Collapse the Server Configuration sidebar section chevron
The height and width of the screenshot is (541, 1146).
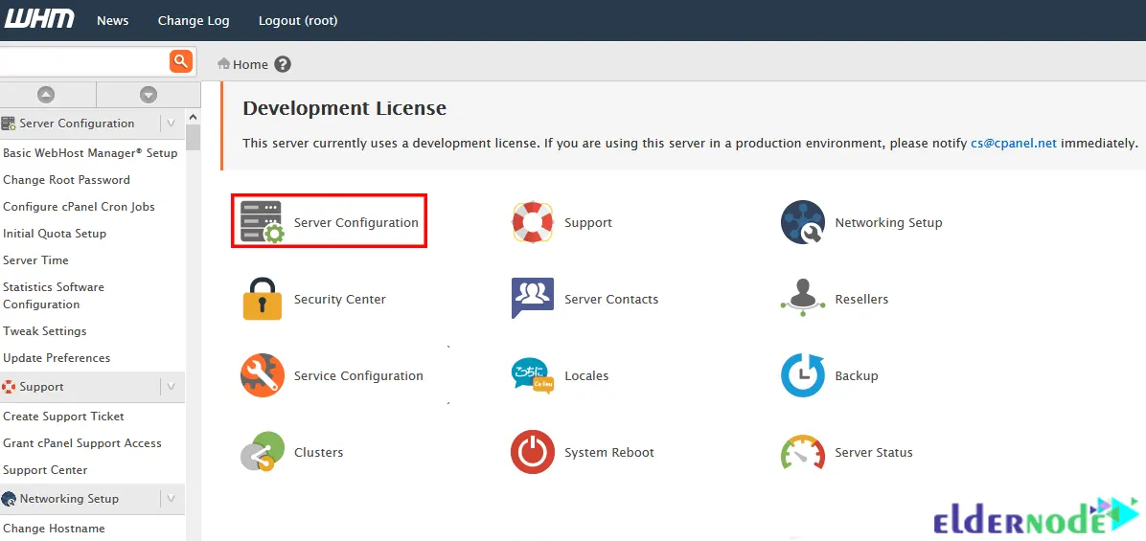(171, 124)
